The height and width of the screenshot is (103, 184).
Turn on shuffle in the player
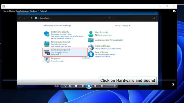tap(65, 86)
